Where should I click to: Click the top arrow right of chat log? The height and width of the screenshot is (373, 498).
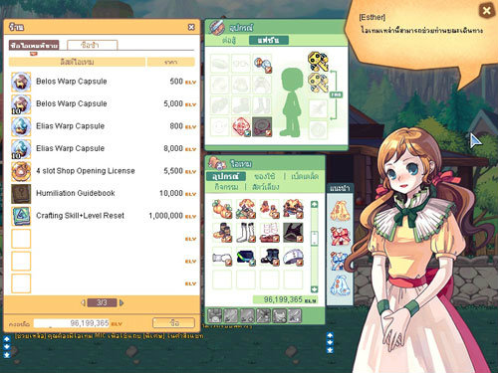330,335
